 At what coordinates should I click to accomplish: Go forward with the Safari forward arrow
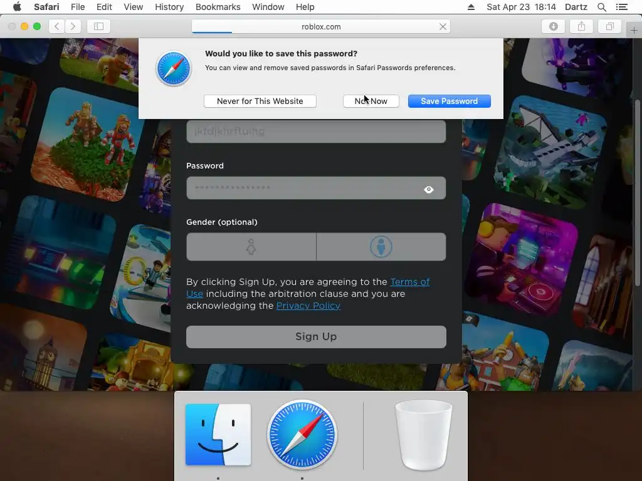click(73, 26)
